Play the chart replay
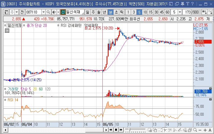The height and width of the screenshot is (134, 214). pos(106,130)
